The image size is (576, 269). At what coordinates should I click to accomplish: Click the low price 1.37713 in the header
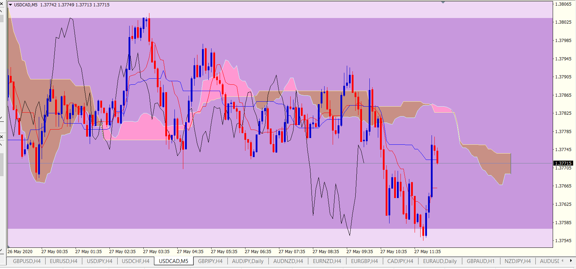pos(83,5)
